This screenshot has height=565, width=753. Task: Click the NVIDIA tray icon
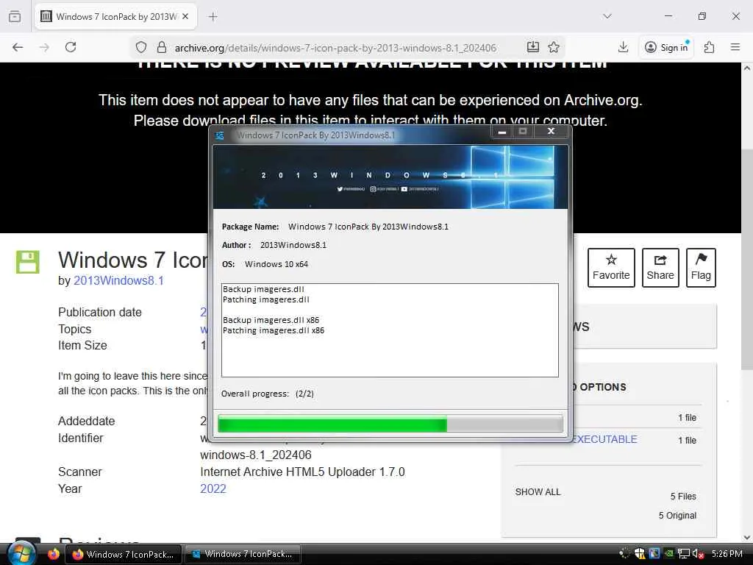[668, 554]
